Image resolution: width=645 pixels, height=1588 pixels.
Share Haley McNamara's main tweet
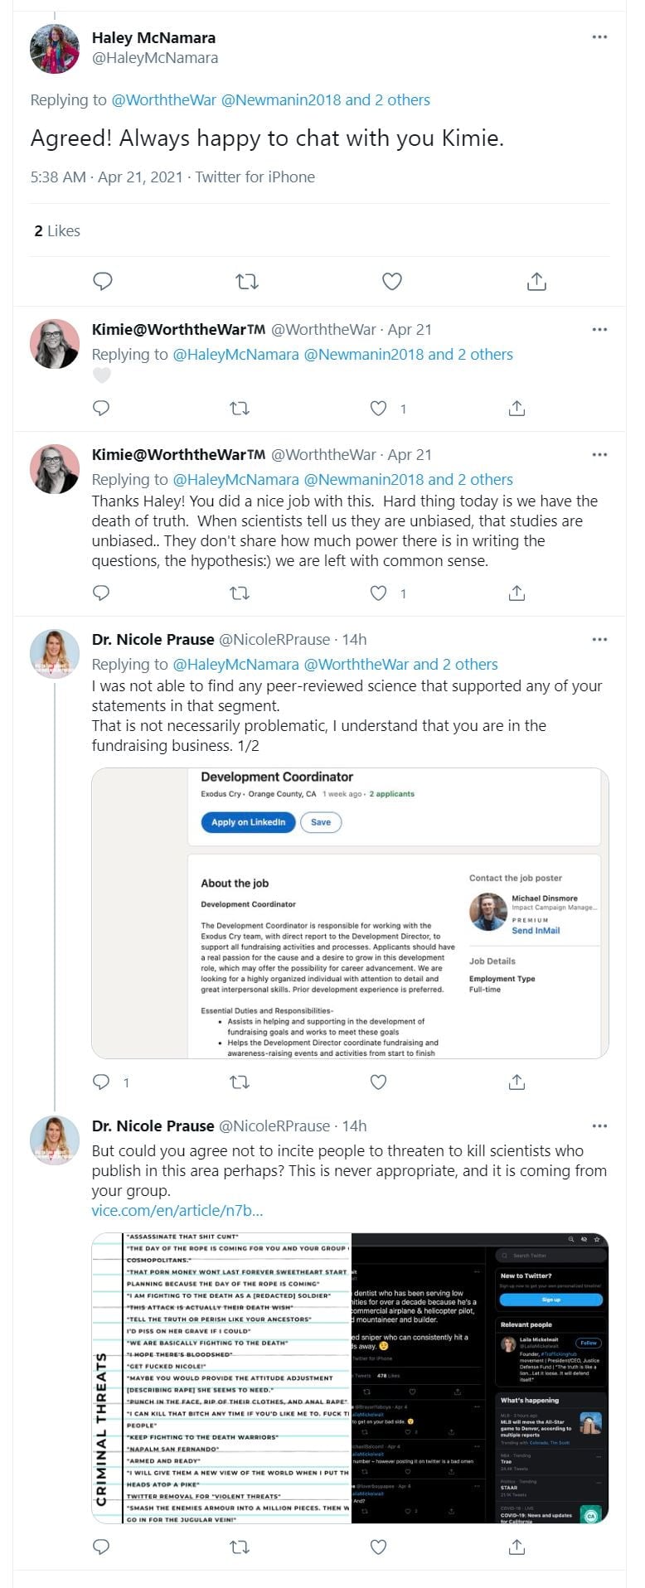point(536,282)
